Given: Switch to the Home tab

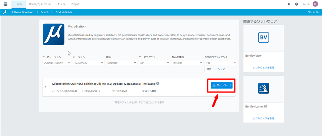Looking at the screenshot, I should (19, 4).
